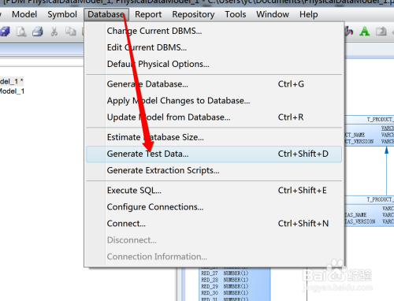The width and height of the screenshot is (394, 301).
Task: Open the Tools menu
Action: pos(236,14)
